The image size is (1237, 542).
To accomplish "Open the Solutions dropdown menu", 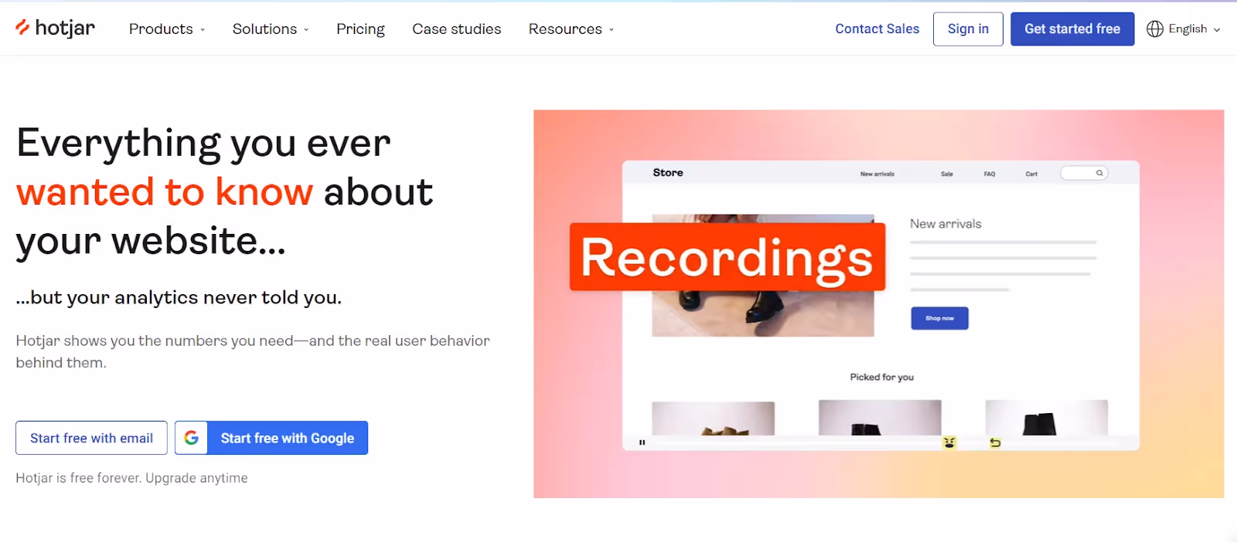I will pos(271,29).
